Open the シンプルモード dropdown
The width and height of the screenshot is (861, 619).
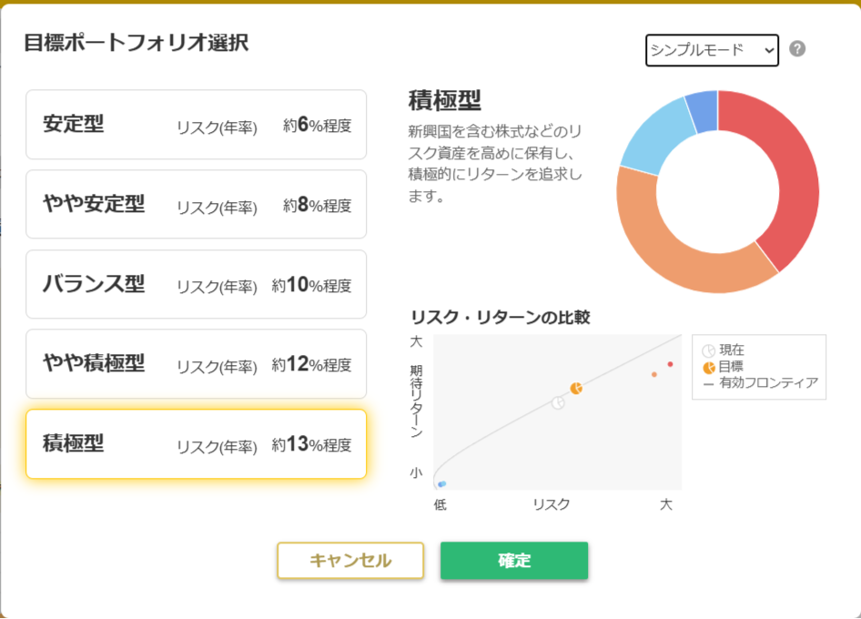pos(712,50)
